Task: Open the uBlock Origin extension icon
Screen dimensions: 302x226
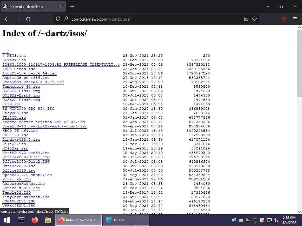Action: pos(284,19)
